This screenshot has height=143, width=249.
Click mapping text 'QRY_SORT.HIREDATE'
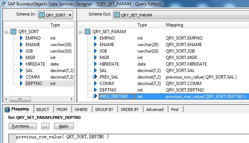[x=186, y=64]
